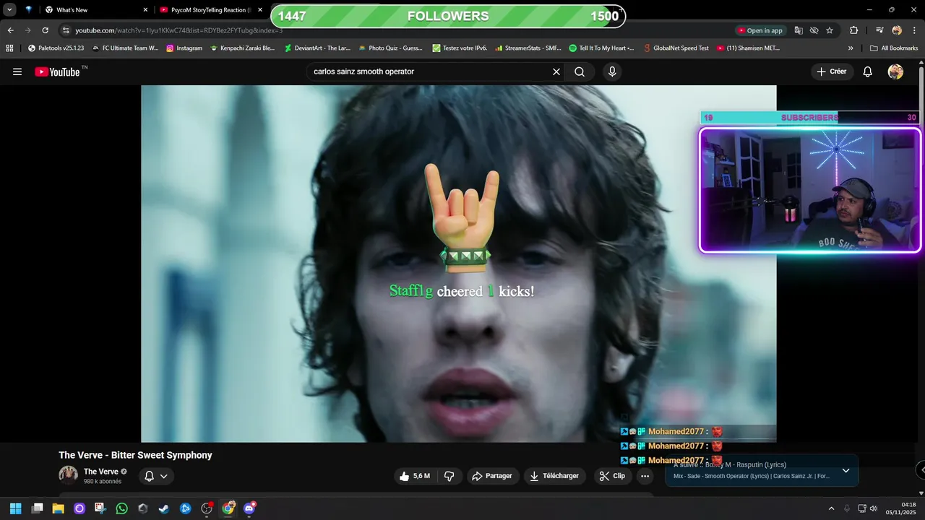Open Chrome three-dot menu
This screenshot has width=925, height=520.
[x=913, y=30]
